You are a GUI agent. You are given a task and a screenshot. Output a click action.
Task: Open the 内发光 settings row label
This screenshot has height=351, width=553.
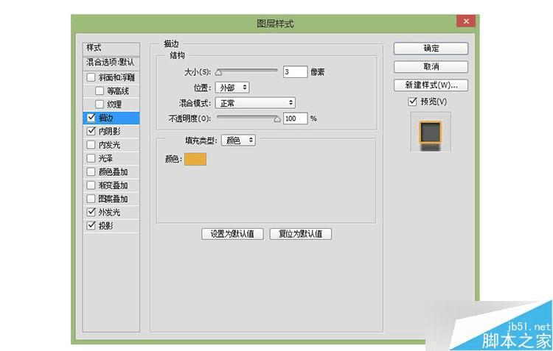pos(109,145)
